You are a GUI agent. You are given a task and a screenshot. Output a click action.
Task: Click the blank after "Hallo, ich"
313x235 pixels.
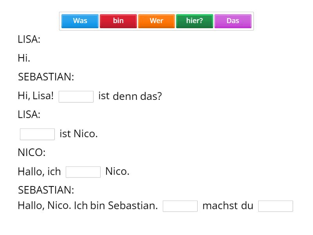click(x=83, y=172)
